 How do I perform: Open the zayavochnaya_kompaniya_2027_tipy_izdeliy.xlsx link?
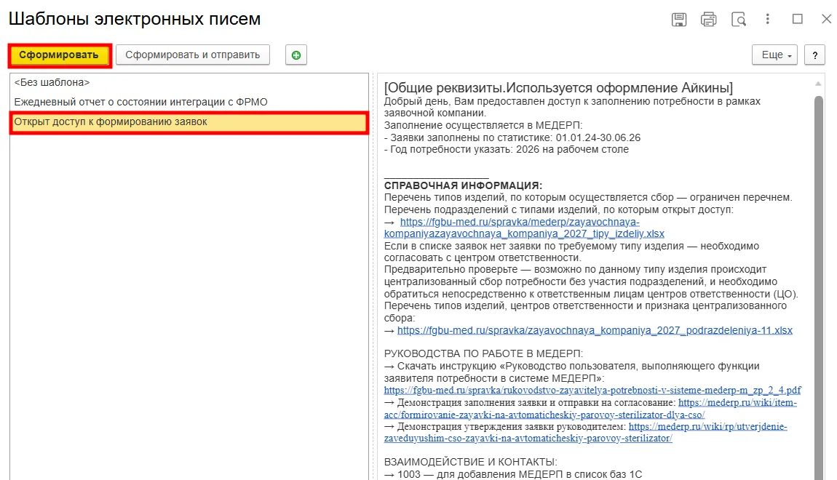[x=524, y=228]
